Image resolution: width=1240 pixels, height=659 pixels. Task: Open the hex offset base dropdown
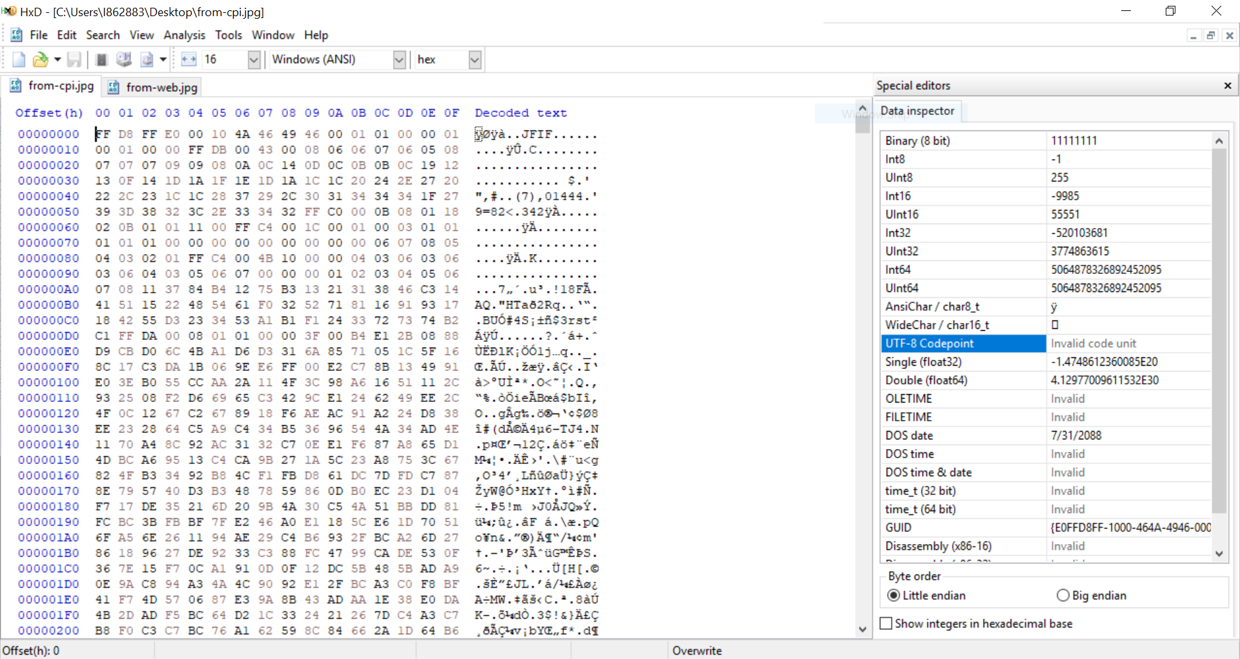tap(475, 60)
